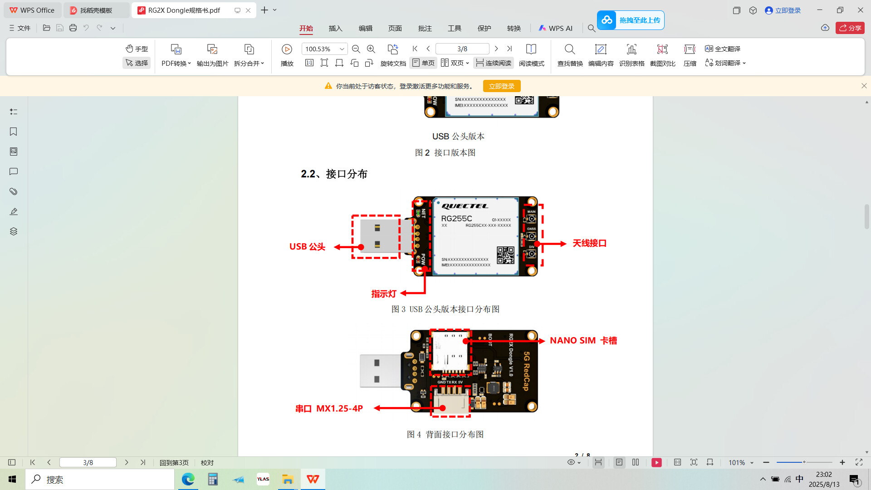Click the Compress PDF icon
This screenshot has height=490, width=871.
pyautogui.click(x=690, y=49)
